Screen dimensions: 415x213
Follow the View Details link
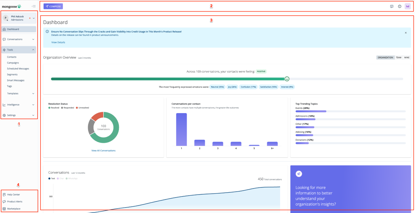click(x=58, y=42)
